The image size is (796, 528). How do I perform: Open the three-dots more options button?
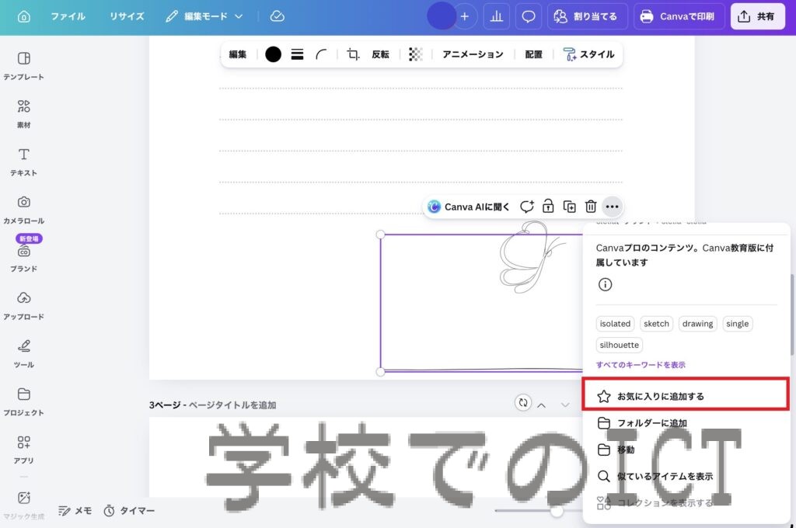click(613, 207)
